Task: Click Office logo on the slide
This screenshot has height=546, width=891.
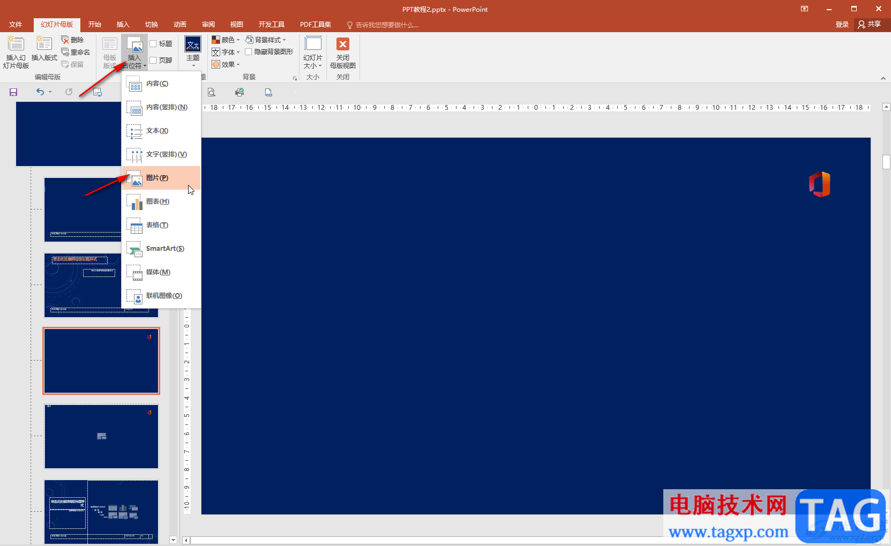Action: click(820, 184)
